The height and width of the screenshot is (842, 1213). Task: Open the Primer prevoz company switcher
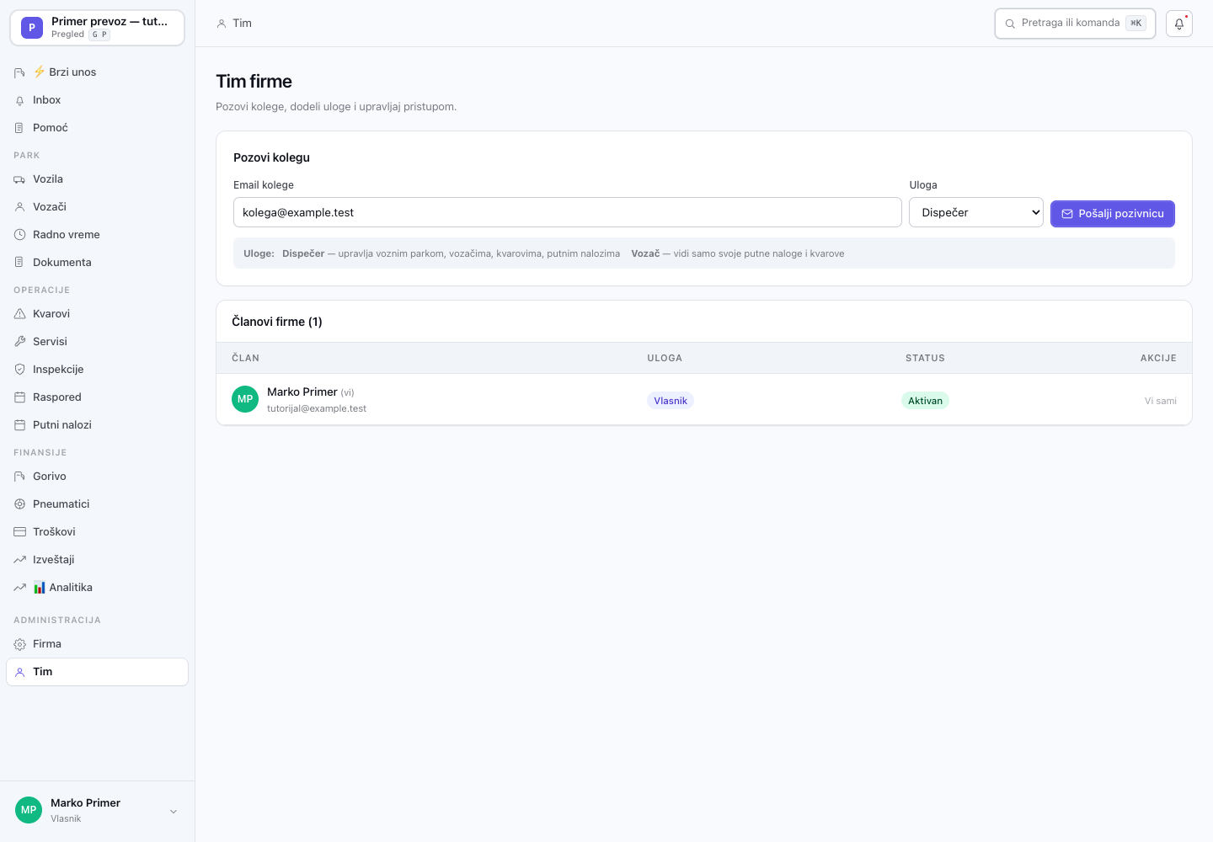click(x=97, y=28)
